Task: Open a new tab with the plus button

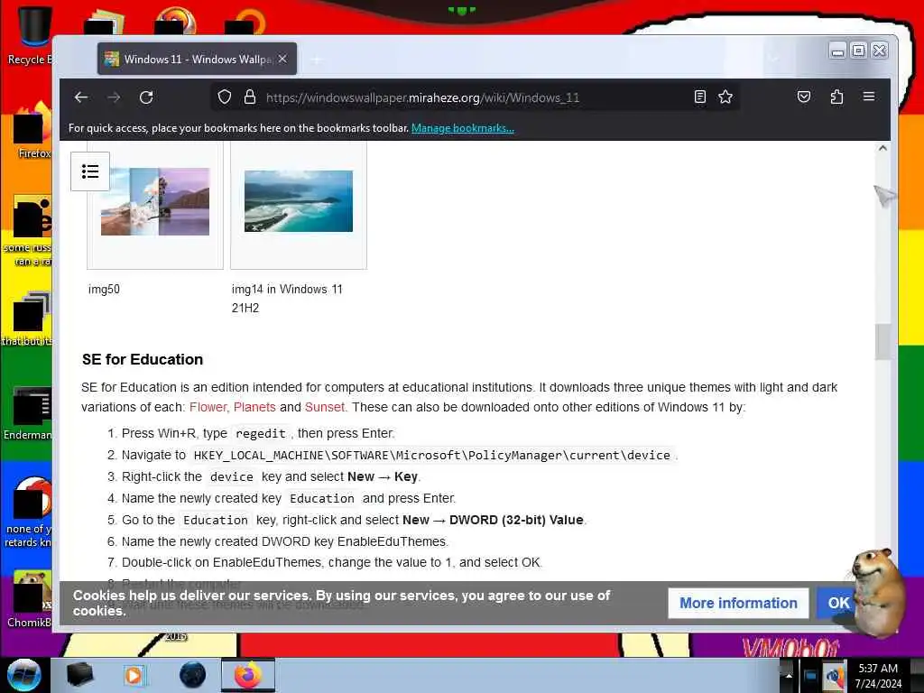Action: tap(317, 60)
